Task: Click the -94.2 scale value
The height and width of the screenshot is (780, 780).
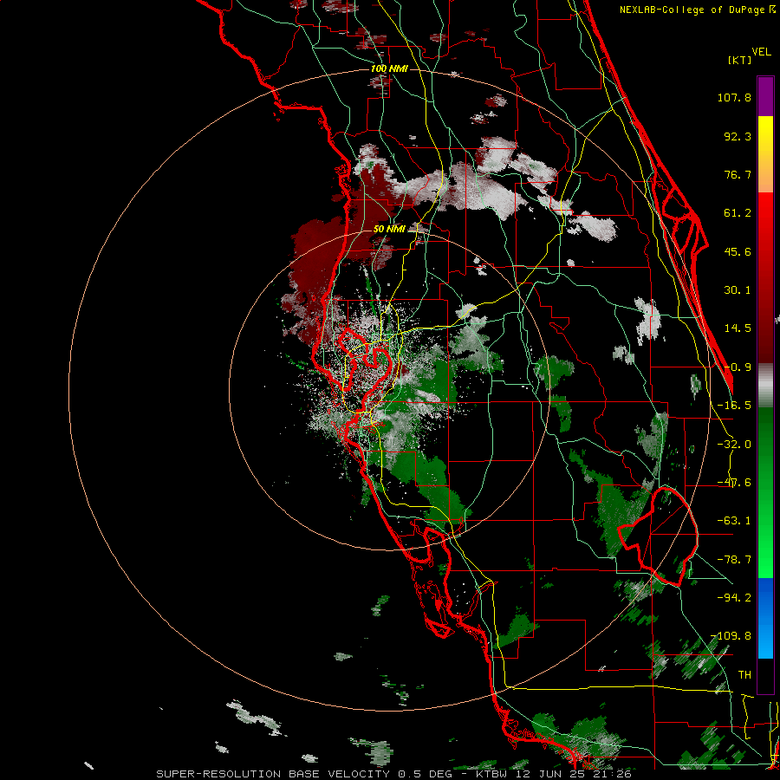Action: pyautogui.click(x=734, y=597)
